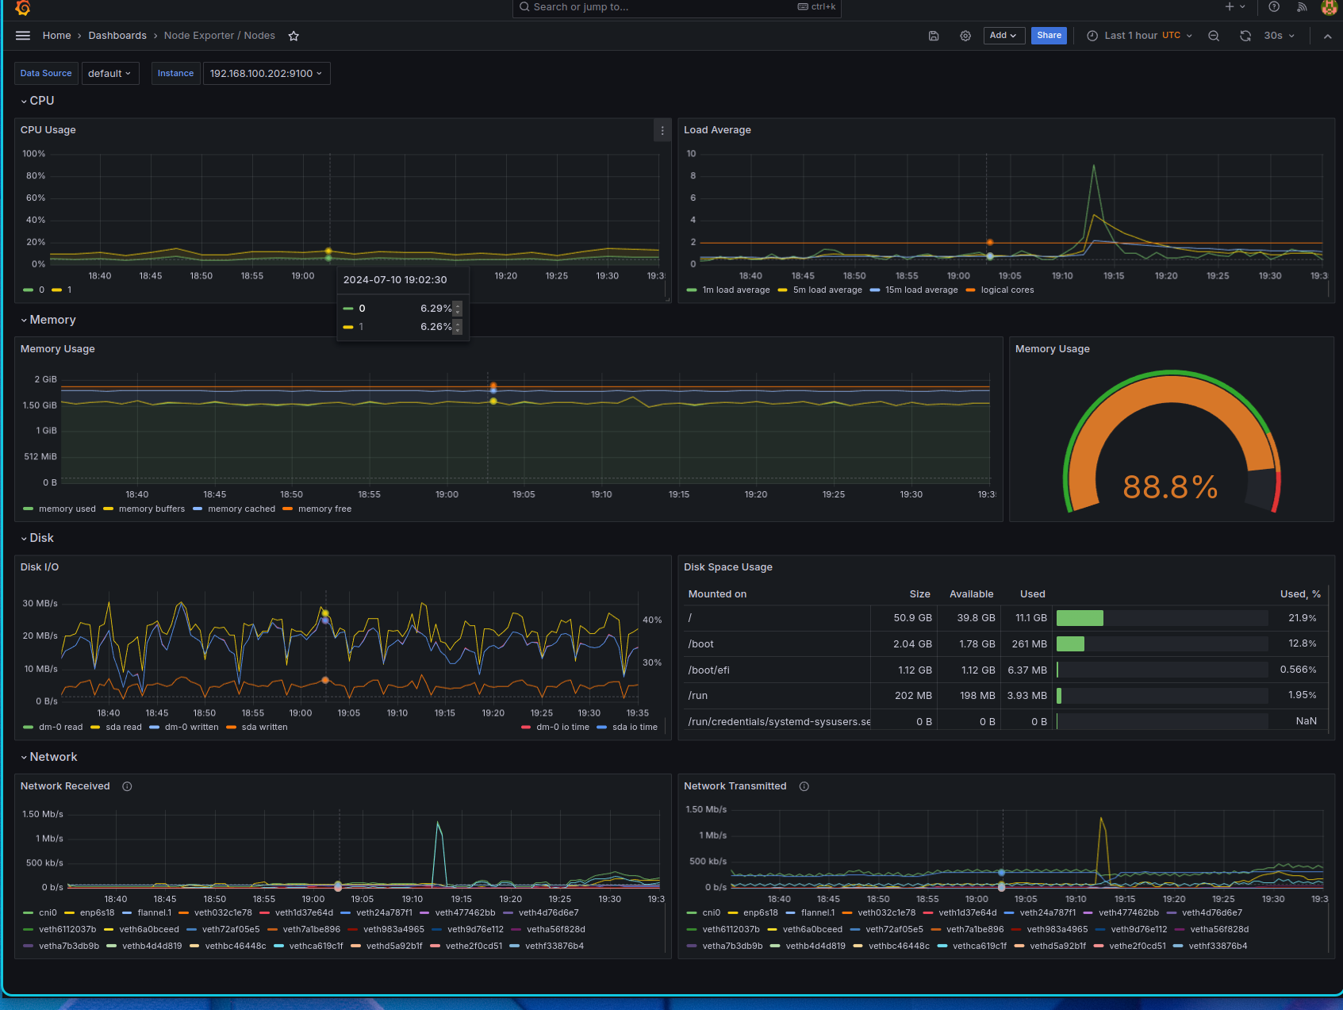
Task: Open the user profile avatar
Action: click(1330, 7)
